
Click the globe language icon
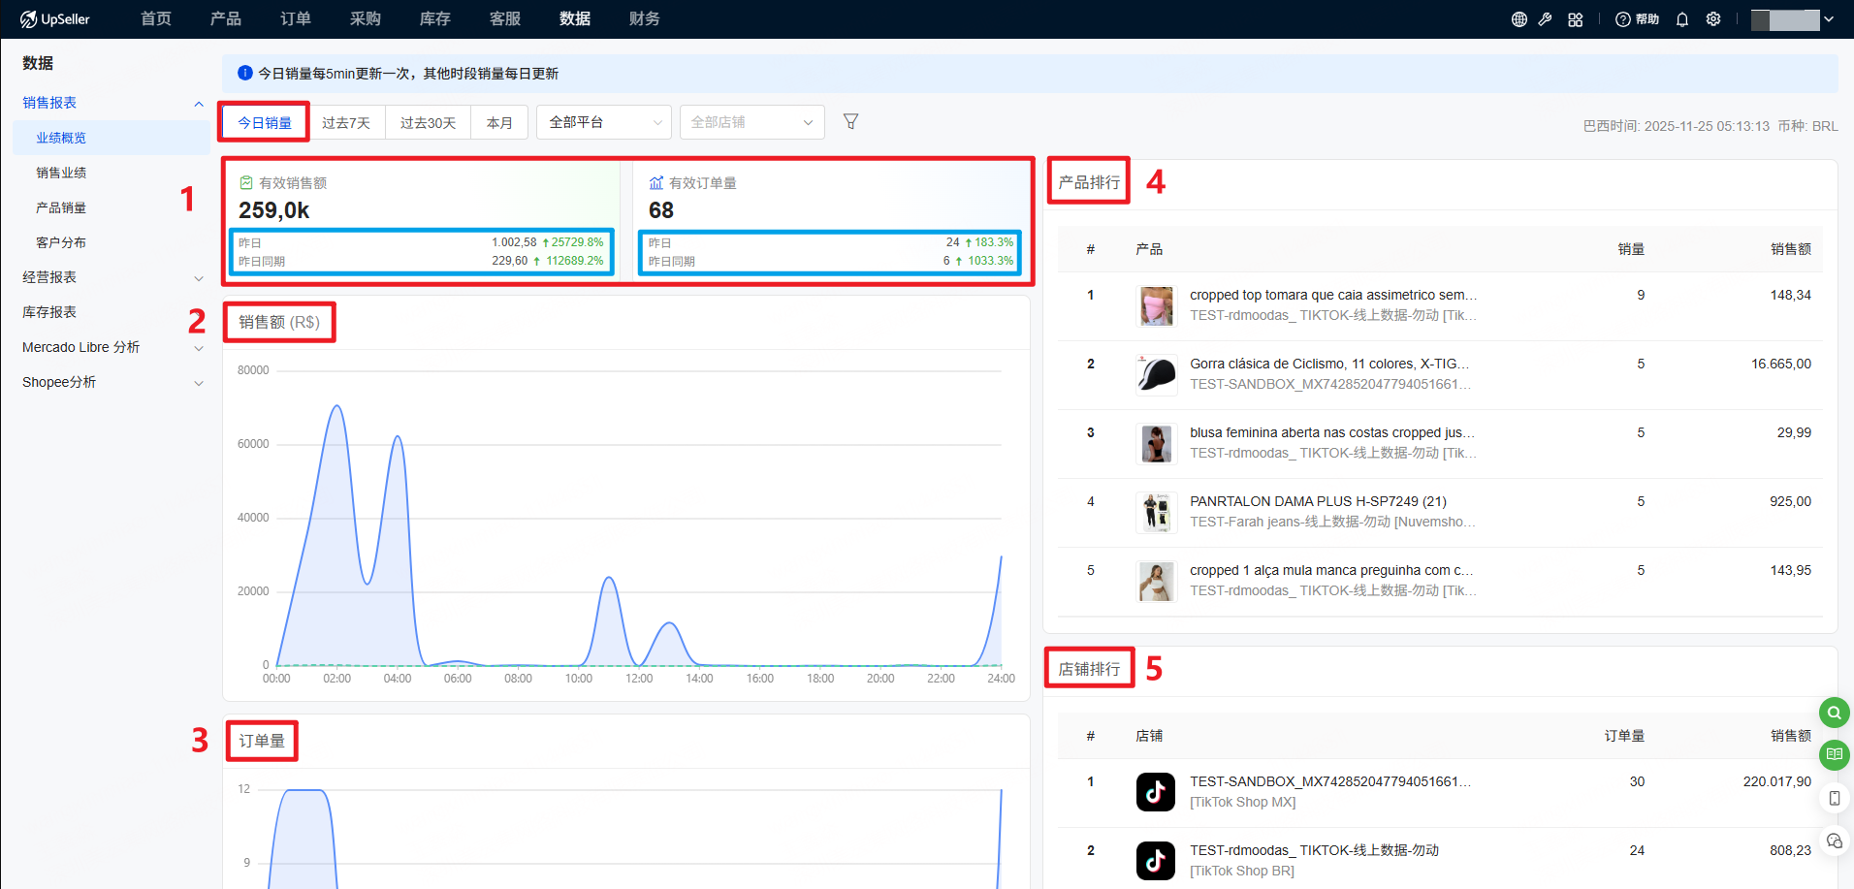tap(1518, 19)
